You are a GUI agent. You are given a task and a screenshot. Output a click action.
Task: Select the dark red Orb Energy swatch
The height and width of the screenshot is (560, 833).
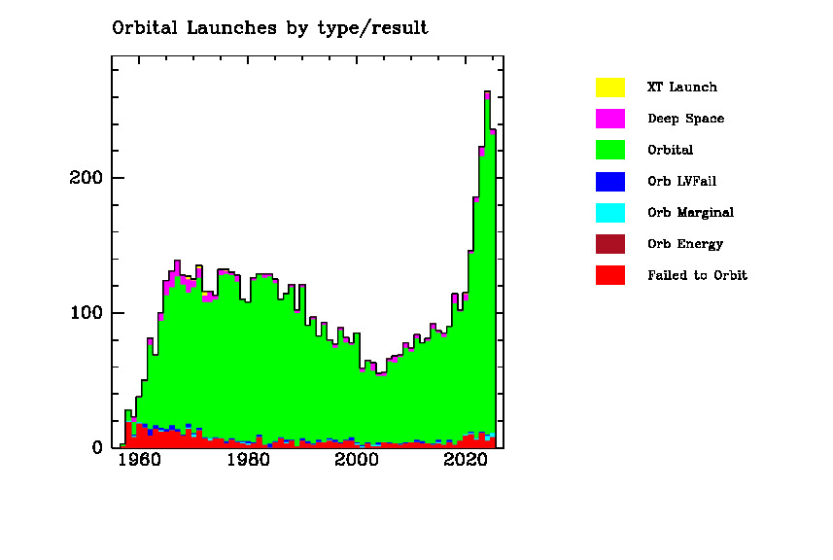click(x=609, y=244)
